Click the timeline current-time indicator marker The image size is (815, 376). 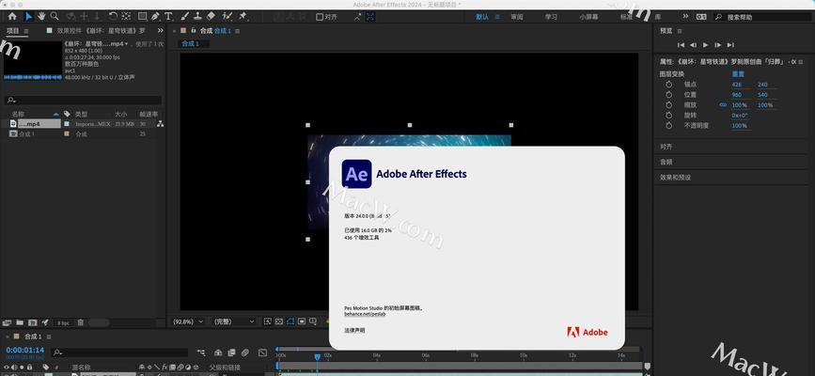click(317, 356)
